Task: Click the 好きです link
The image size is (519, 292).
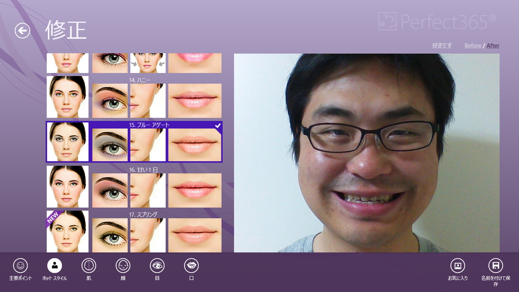Action: [x=442, y=45]
